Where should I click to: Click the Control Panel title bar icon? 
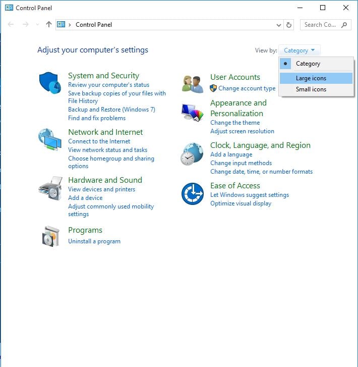tap(9, 8)
